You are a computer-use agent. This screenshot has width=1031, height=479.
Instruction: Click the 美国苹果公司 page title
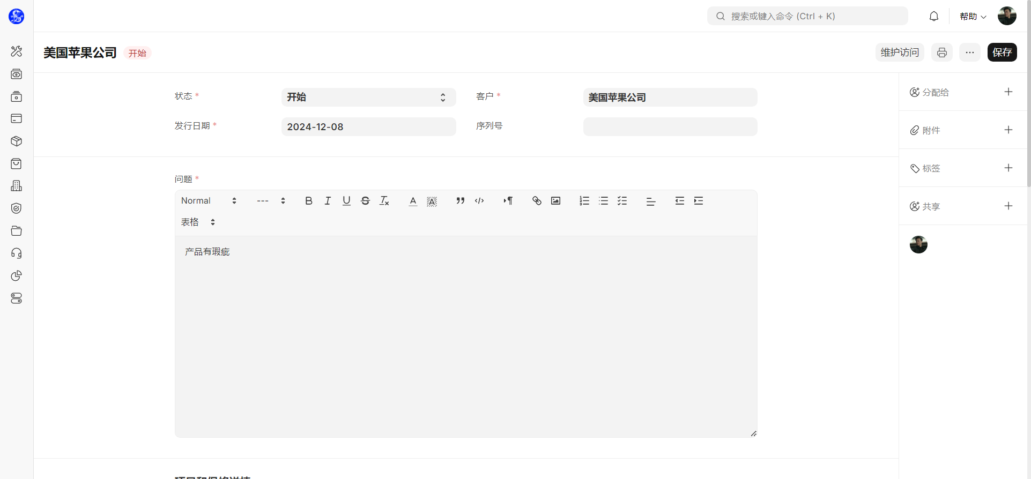point(80,53)
